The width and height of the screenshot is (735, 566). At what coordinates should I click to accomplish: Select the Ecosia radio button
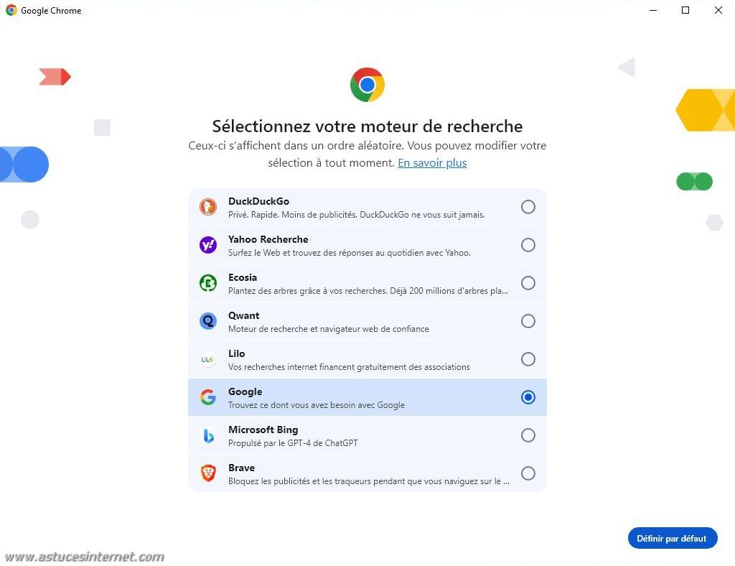[528, 283]
